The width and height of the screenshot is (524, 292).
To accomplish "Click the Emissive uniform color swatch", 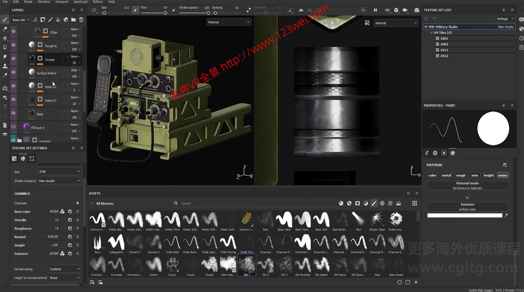I will [465, 215].
